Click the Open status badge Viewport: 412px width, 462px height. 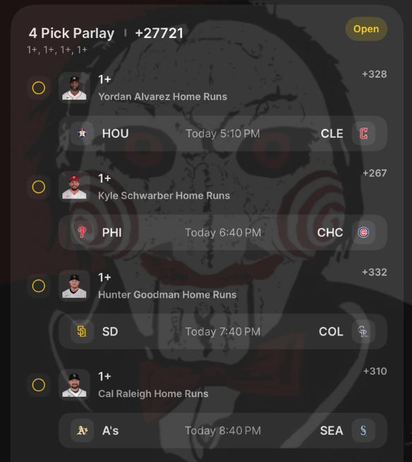[366, 29]
